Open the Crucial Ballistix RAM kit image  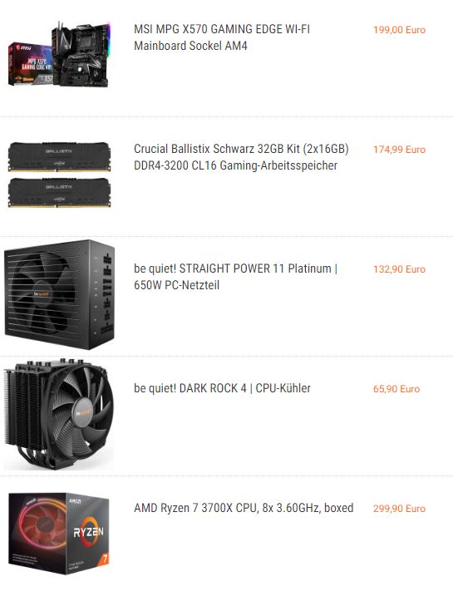pyautogui.click(x=60, y=175)
